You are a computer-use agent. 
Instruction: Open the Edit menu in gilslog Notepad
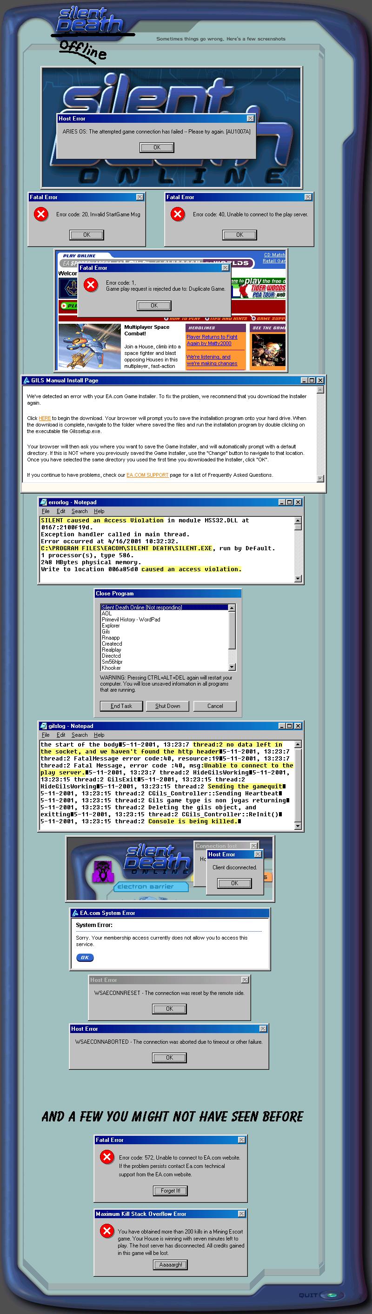coord(61,735)
